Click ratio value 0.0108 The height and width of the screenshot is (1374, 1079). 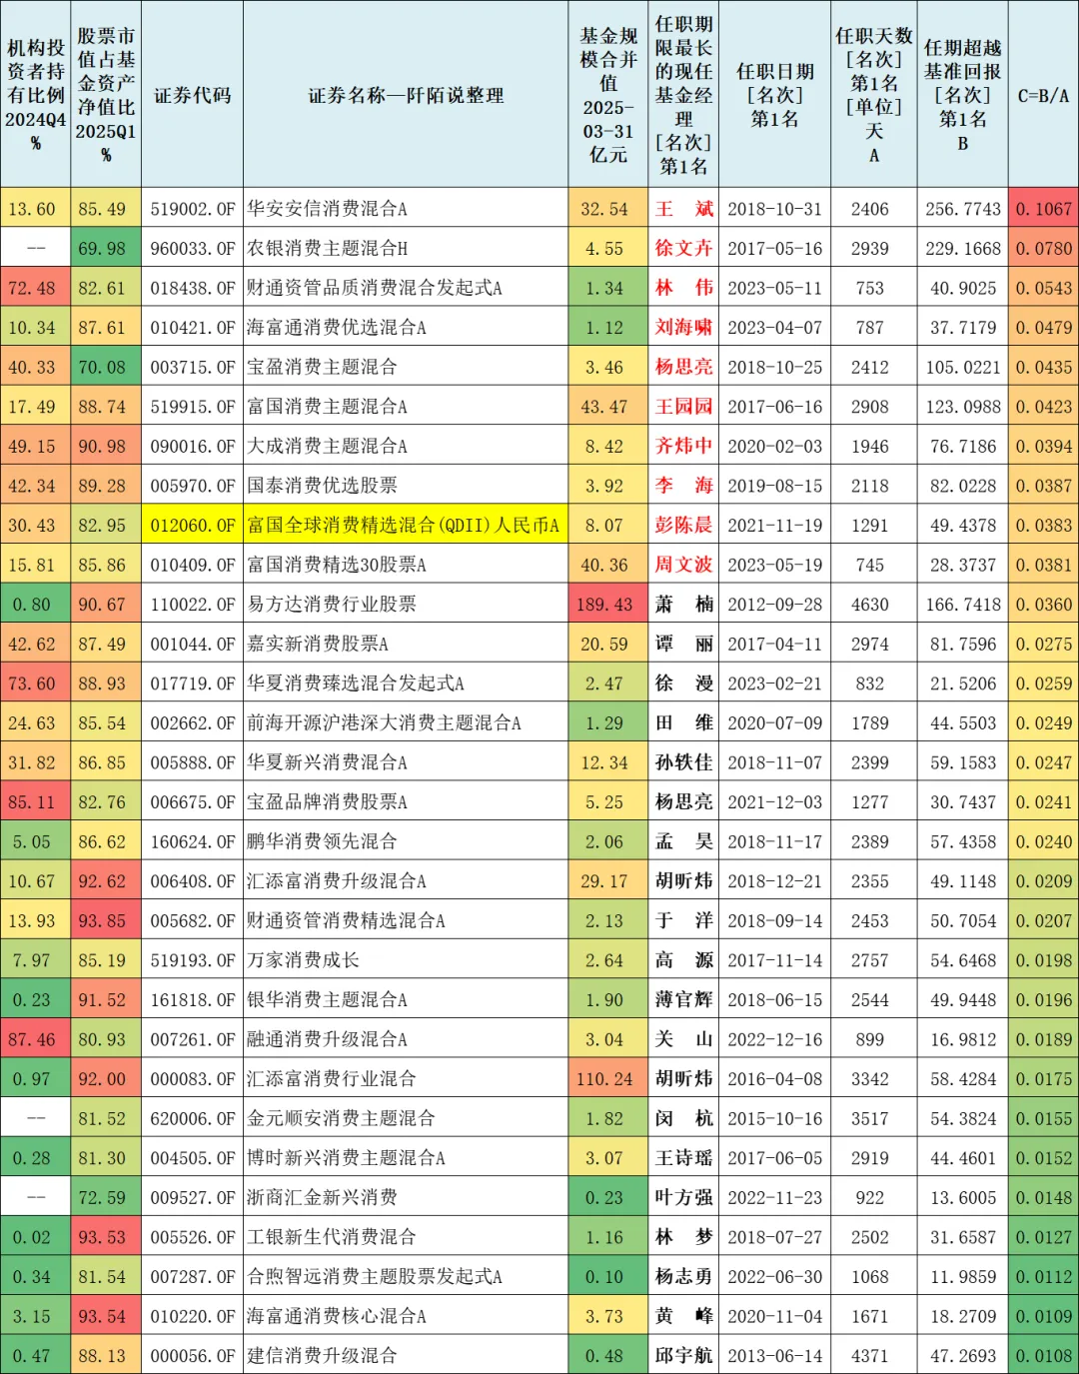tap(1043, 1356)
